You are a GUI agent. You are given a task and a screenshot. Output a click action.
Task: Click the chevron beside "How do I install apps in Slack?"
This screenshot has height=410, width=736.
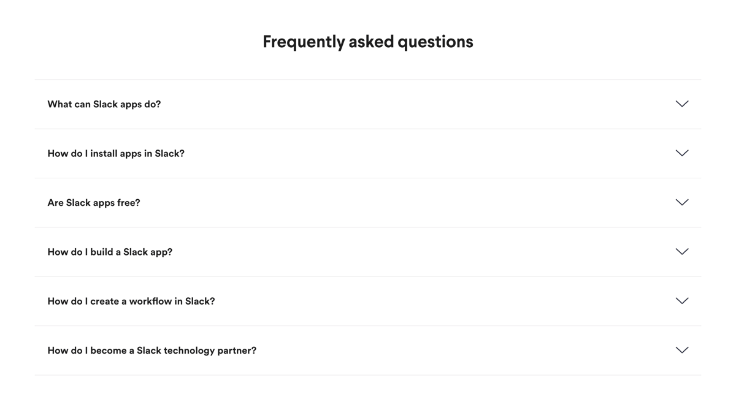click(681, 153)
